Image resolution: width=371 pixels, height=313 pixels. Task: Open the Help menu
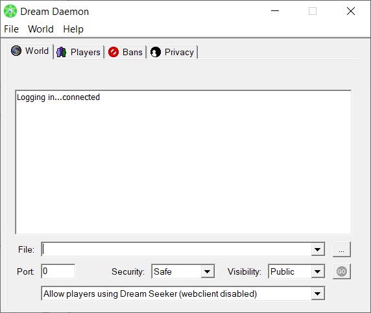tap(73, 29)
